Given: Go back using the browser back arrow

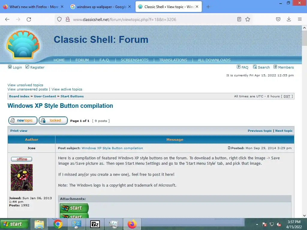Looking at the screenshot, I should [x=7, y=19].
